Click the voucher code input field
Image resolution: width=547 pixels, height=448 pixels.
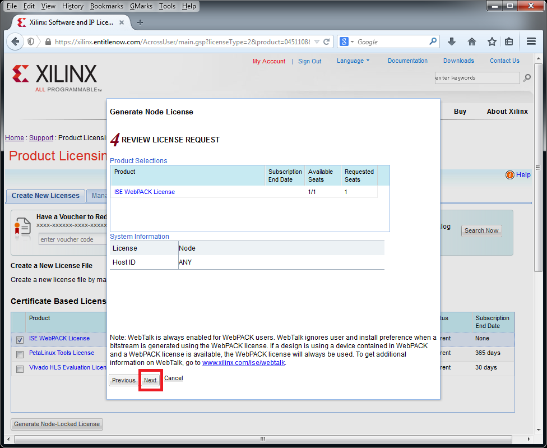(x=72, y=239)
